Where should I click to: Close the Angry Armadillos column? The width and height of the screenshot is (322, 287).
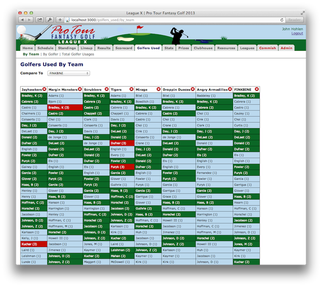coord(230,89)
